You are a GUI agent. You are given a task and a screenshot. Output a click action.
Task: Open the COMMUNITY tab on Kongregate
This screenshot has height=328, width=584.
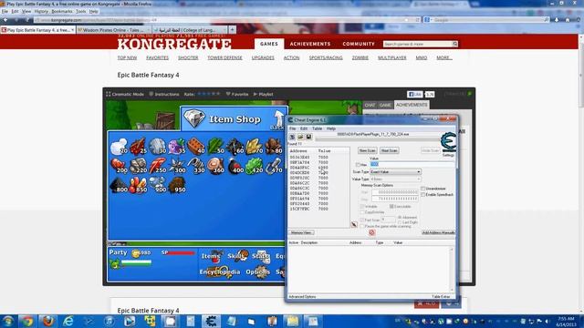359,44
